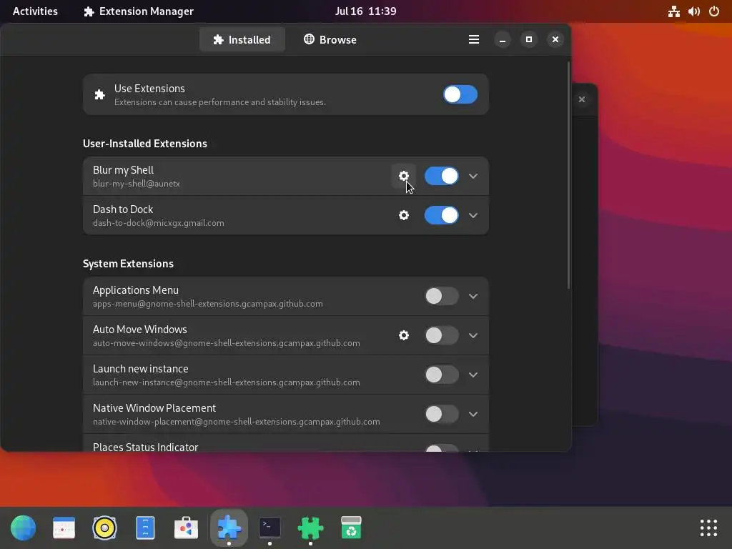Launch the yellow speaker music app in dock
732x549 pixels.
click(x=104, y=528)
